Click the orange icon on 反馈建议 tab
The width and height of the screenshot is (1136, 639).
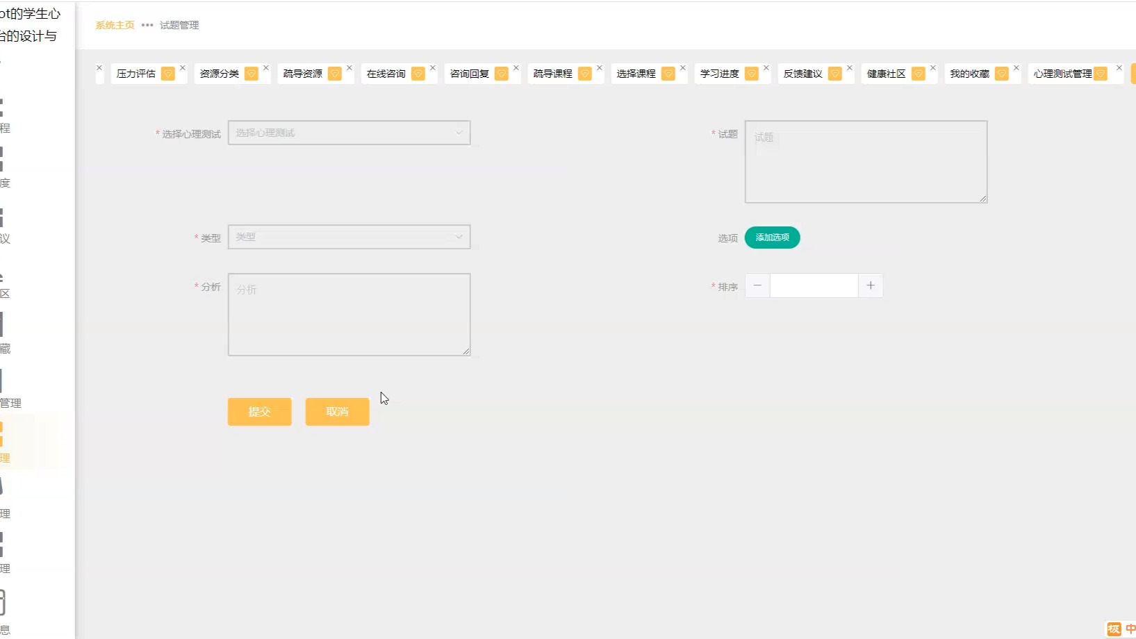pyautogui.click(x=835, y=74)
